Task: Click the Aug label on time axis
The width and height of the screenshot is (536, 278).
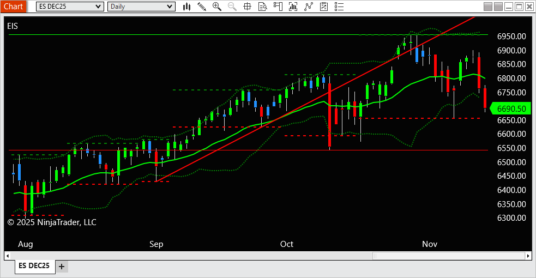Action: [25, 244]
